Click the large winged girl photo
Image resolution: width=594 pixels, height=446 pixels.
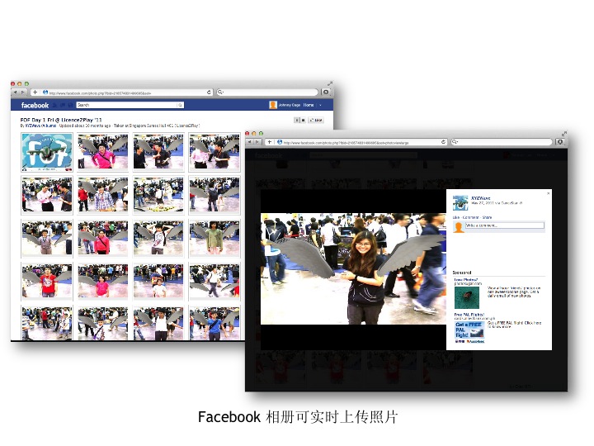[x=353, y=268]
